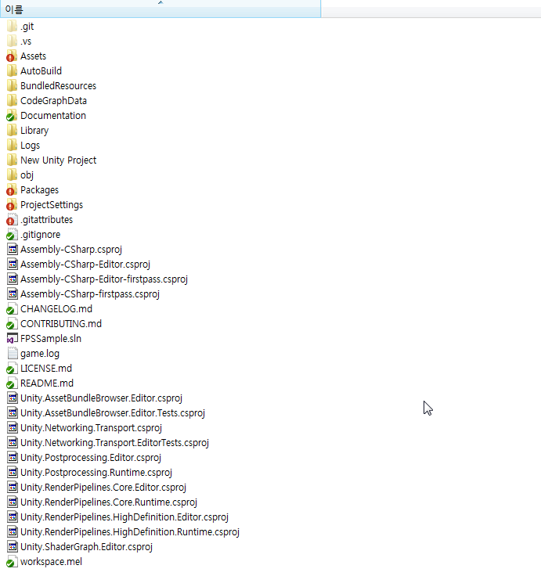
Task: Click the Assembly-CSharp.csproj project icon
Action: 13,250
